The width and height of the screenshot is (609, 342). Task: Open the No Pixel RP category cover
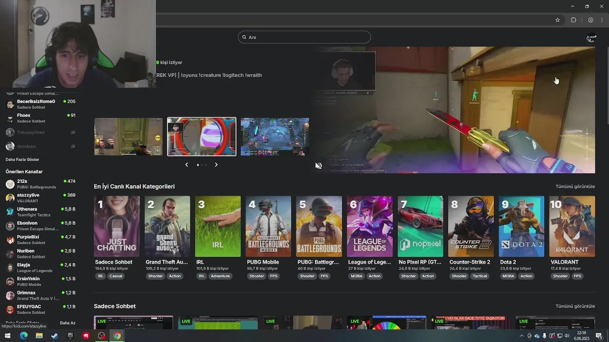(x=420, y=227)
